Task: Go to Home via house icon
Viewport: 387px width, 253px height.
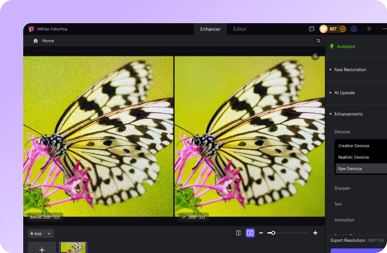Action: [35, 41]
